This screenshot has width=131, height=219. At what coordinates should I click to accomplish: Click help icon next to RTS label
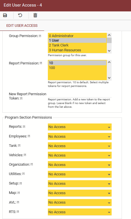(18, 212)
